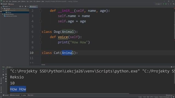Click the Reksio output line in console
Image resolution: width=175 pixels, height=98 pixels.
coord(17,77)
